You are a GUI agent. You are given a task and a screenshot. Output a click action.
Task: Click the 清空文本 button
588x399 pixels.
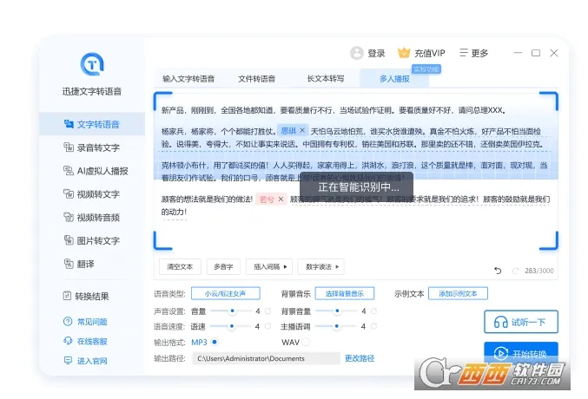coord(180,266)
